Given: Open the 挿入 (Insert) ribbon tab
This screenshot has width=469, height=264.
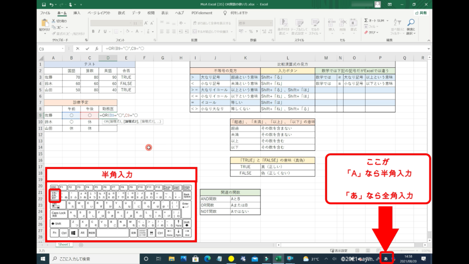Looking at the screenshot, I should point(77,13).
